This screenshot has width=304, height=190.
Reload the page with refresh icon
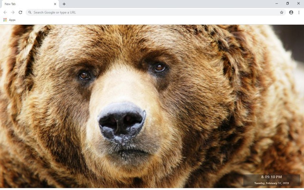20,12
